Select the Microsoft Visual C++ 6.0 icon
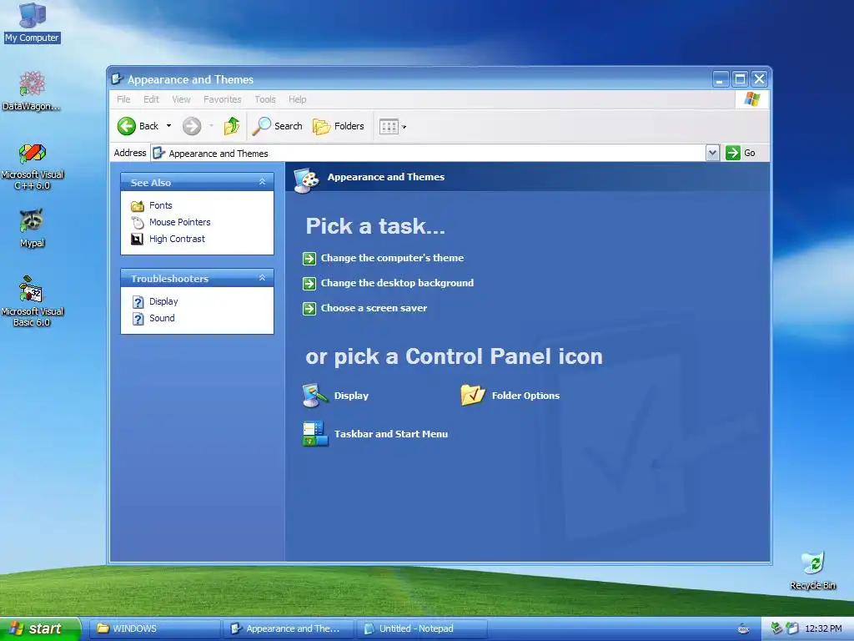 click(33, 166)
